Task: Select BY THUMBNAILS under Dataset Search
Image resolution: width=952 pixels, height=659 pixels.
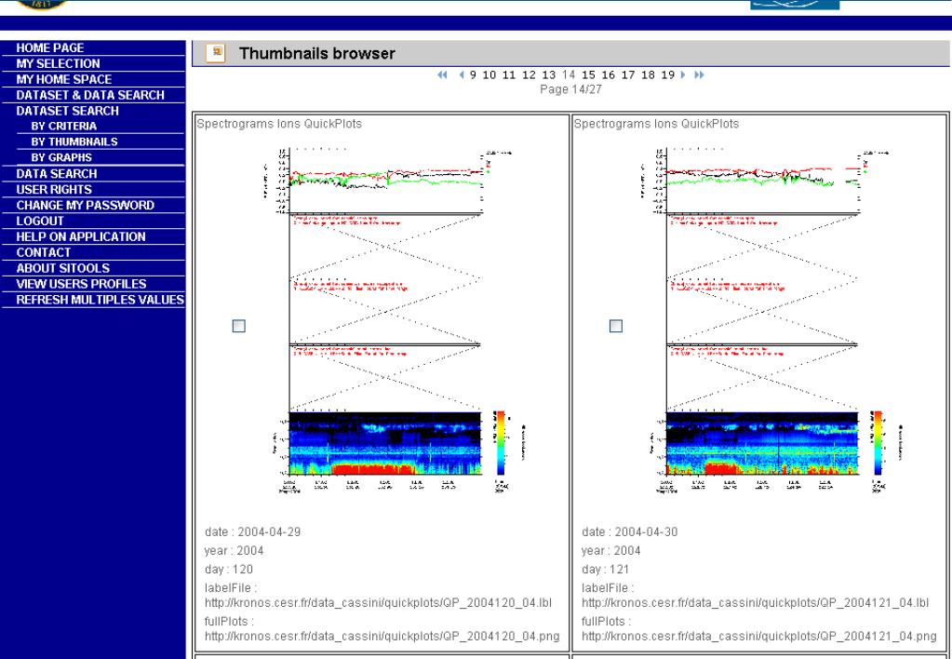Action: pos(74,141)
